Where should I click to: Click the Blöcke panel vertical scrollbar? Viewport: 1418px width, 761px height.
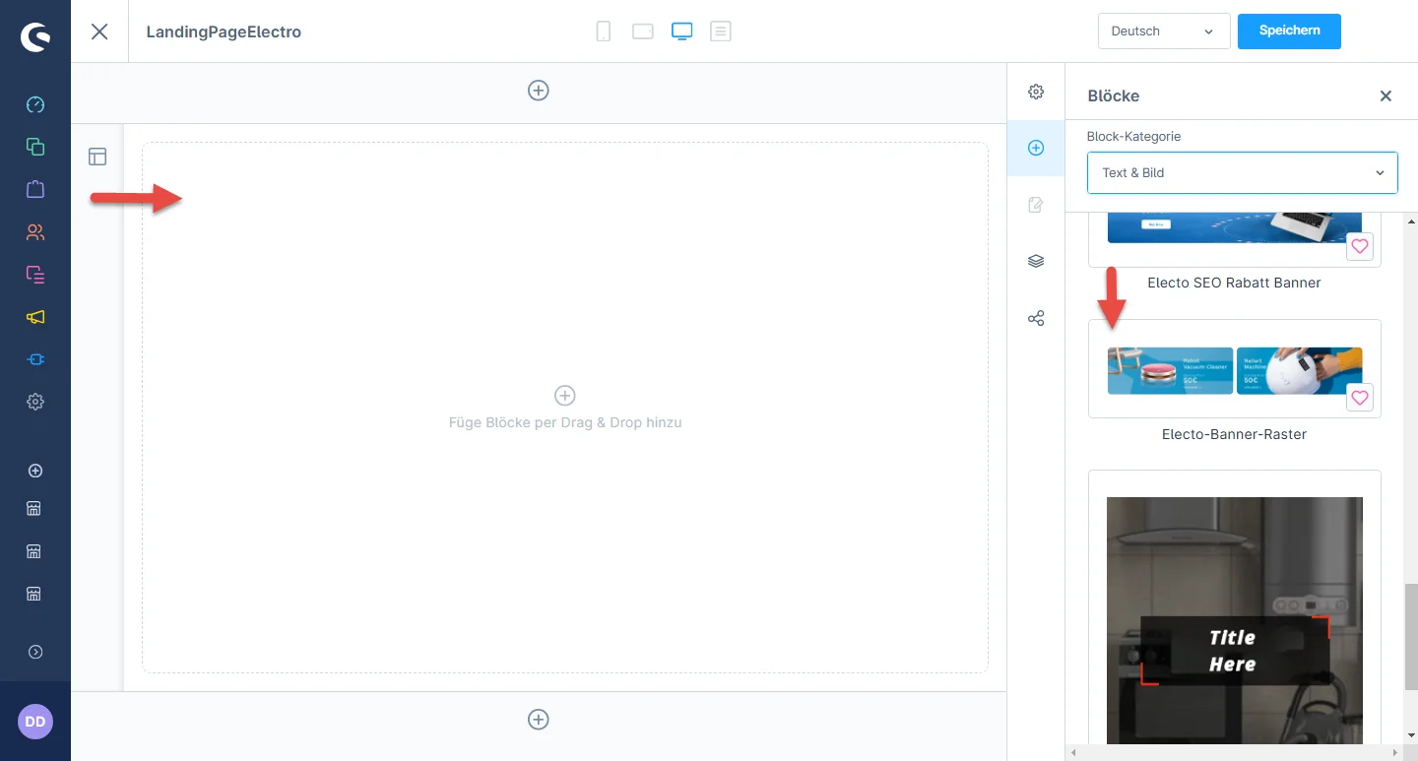1410,636
